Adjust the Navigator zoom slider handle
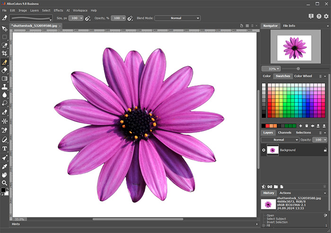 coord(298,69)
